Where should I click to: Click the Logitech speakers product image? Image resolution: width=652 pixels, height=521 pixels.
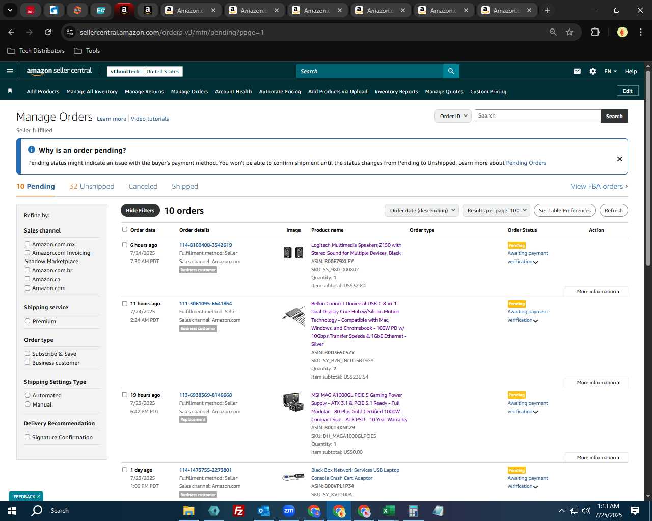(x=293, y=252)
